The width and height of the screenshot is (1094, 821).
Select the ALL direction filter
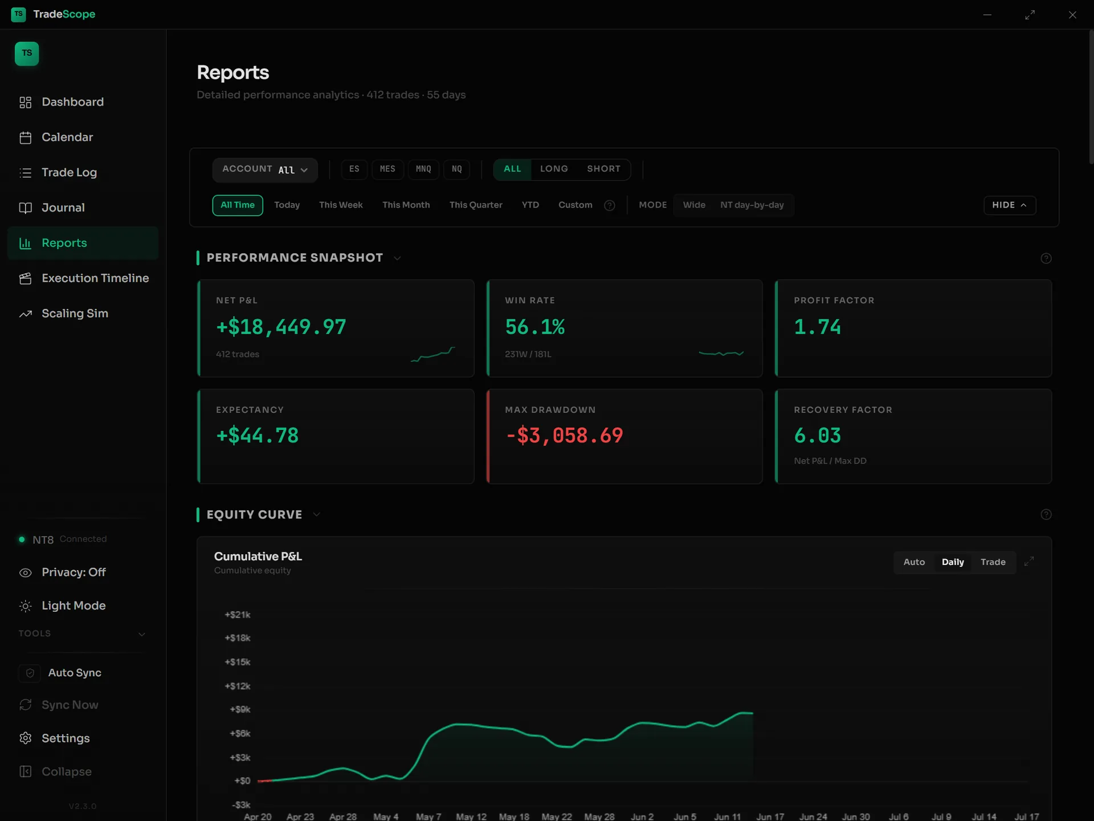(512, 169)
